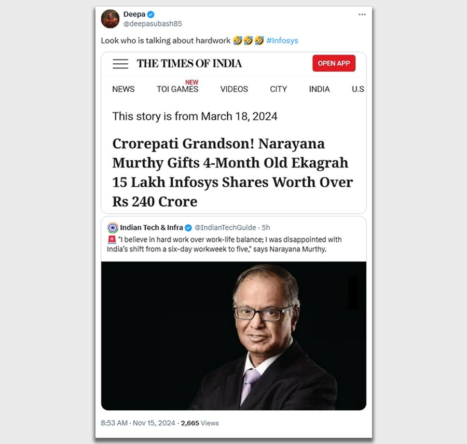This screenshot has width=467, height=444.
Task: Open the three-dot more options menu
Action: 362,15
